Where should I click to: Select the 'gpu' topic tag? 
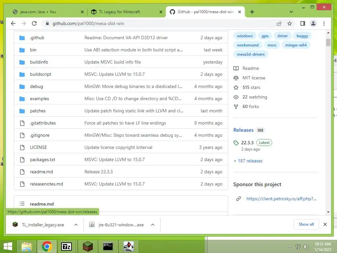265,36
